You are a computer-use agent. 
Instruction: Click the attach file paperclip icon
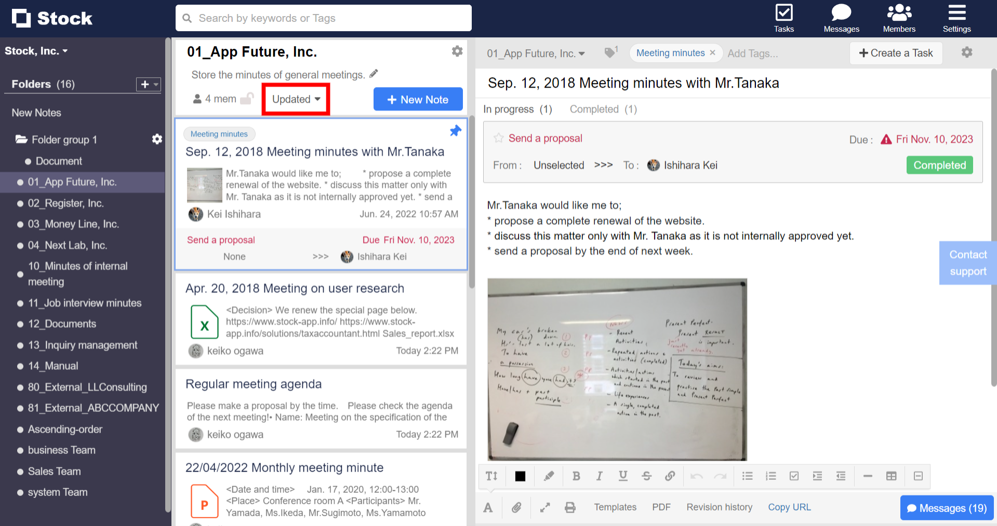(x=516, y=507)
